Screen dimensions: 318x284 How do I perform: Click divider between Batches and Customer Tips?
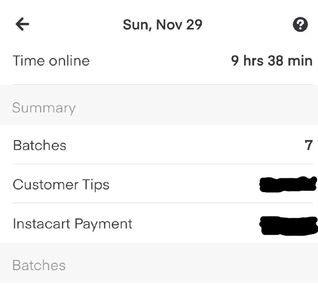(162, 164)
